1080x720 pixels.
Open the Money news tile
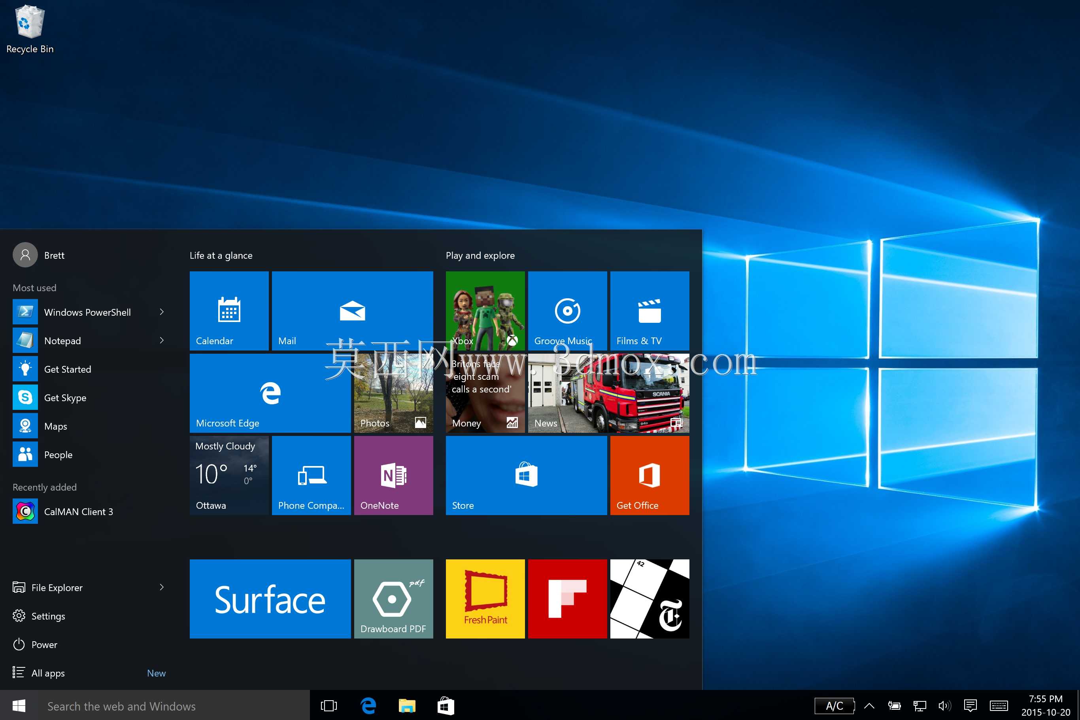click(485, 393)
